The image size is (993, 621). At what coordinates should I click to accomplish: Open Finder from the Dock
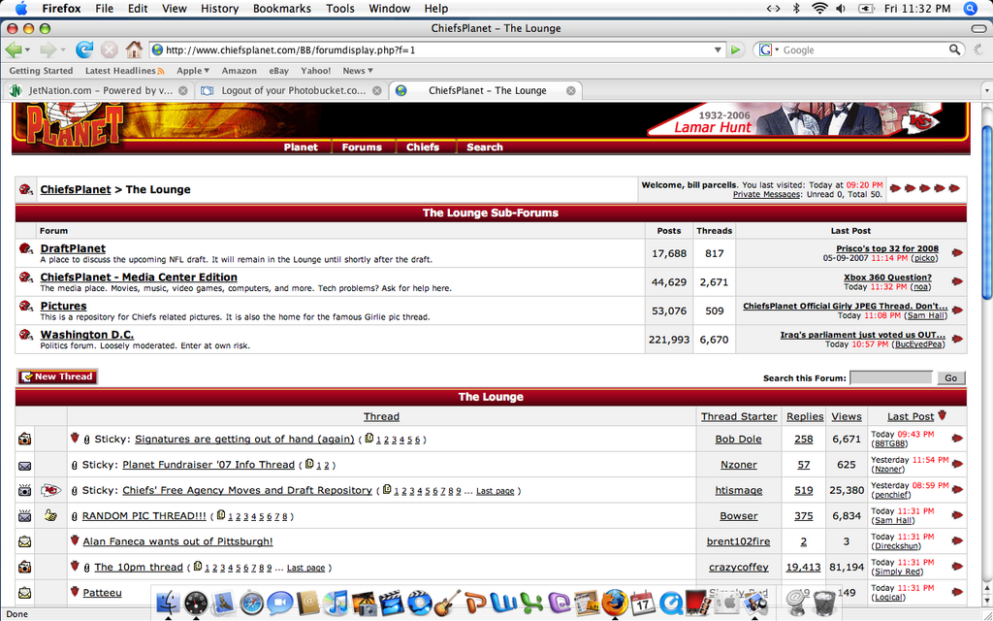tap(168, 602)
